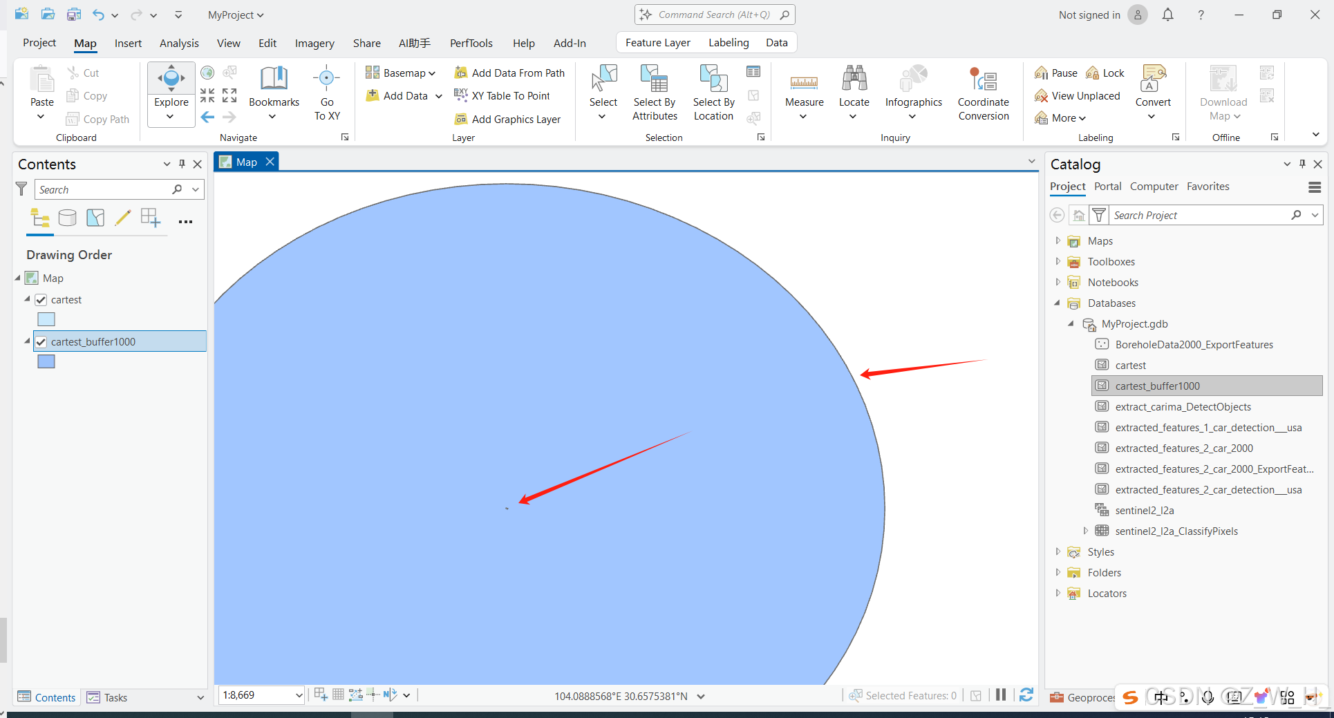Screen dimensions: 1334x718
Task: Click the fixed zoom in icon
Action: pos(207,95)
